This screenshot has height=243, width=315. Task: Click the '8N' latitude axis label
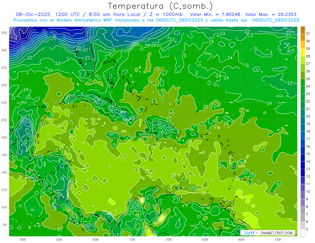(5, 225)
